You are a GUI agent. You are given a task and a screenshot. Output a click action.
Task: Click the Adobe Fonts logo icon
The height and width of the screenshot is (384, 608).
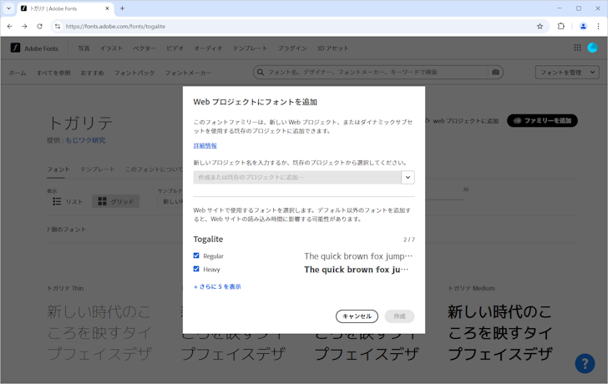tap(15, 48)
